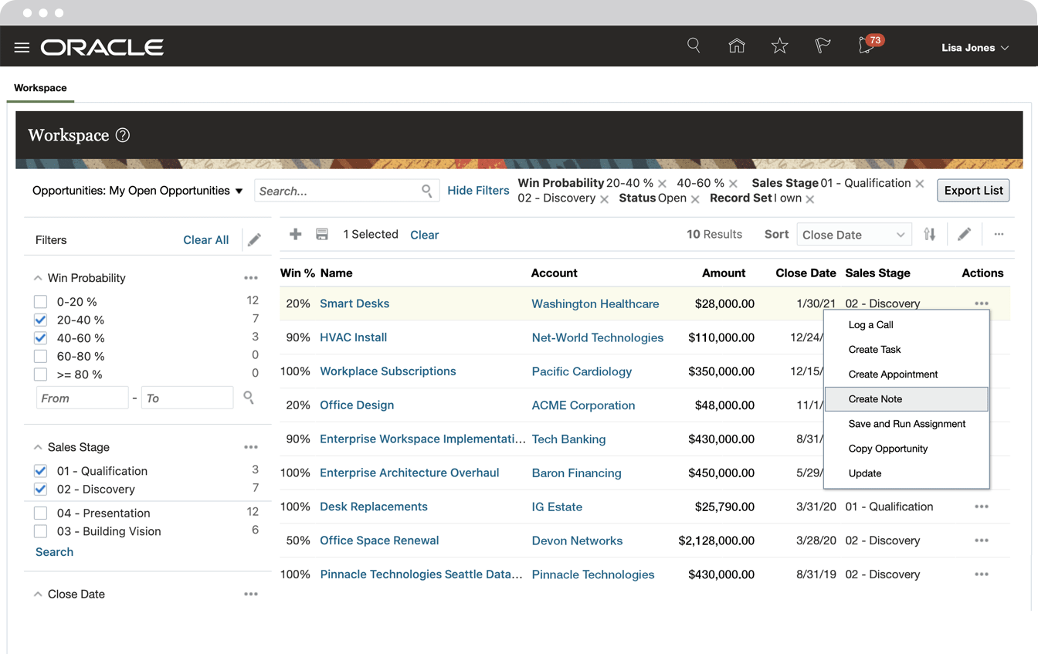The width and height of the screenshot is (1038, 654).
Task: Open the Watchlist flag icon
Action: click(x=823, y=46)
